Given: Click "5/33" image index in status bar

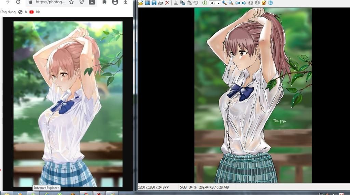Looking at the screenshot, I should click(x=183, y=187).
